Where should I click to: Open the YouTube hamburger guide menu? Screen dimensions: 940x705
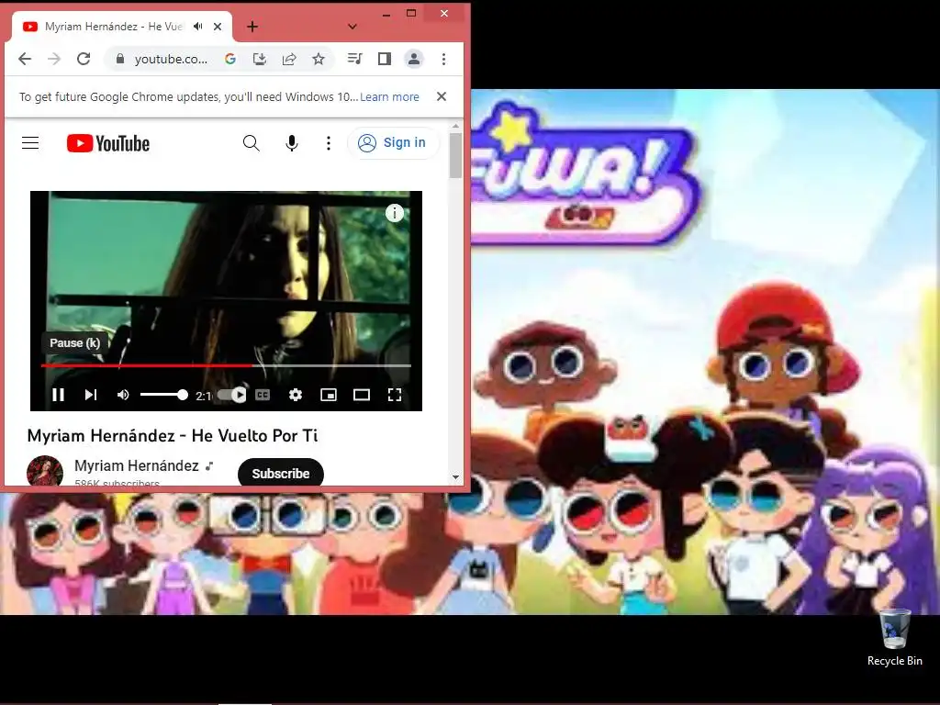coord(30,142)
